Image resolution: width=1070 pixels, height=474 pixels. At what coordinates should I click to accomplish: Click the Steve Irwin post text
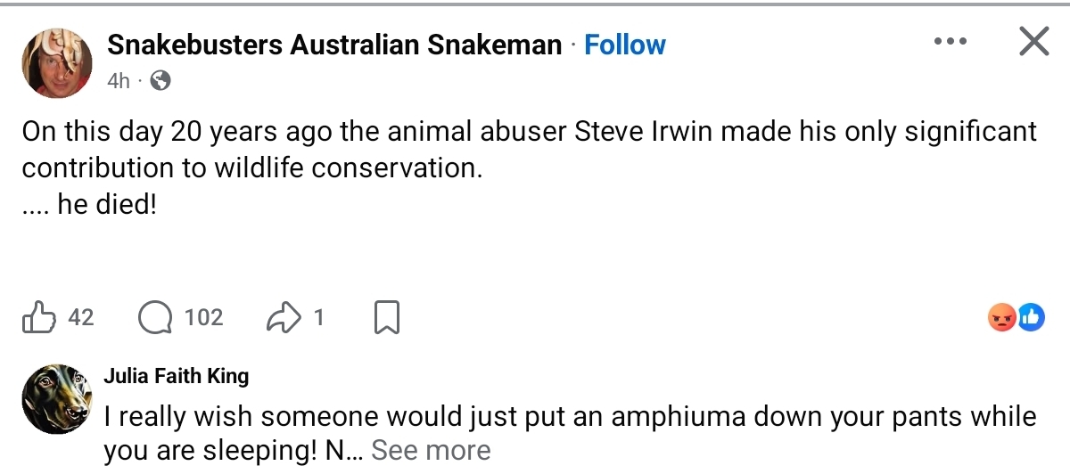[x=530, y=168]
